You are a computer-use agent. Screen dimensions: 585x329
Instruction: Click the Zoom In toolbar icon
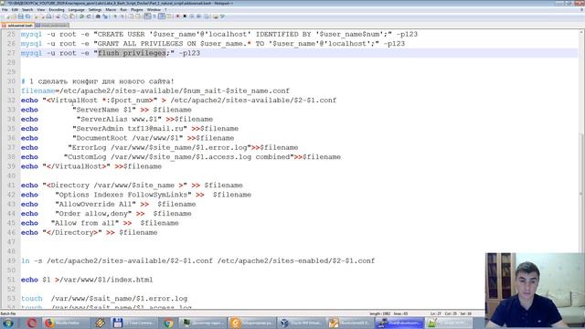115,16
